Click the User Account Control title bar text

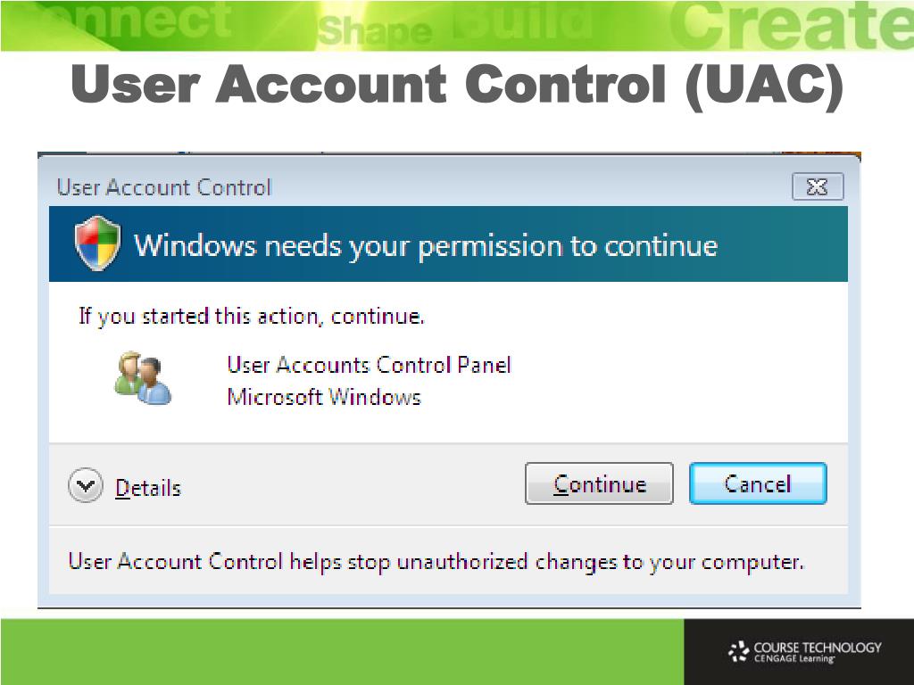tap(164, 187)
